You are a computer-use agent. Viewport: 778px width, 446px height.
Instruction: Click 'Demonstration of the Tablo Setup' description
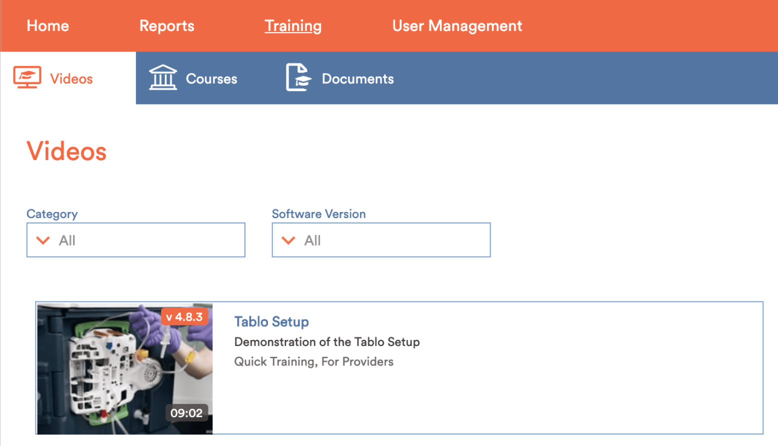(x=327, y=342)
